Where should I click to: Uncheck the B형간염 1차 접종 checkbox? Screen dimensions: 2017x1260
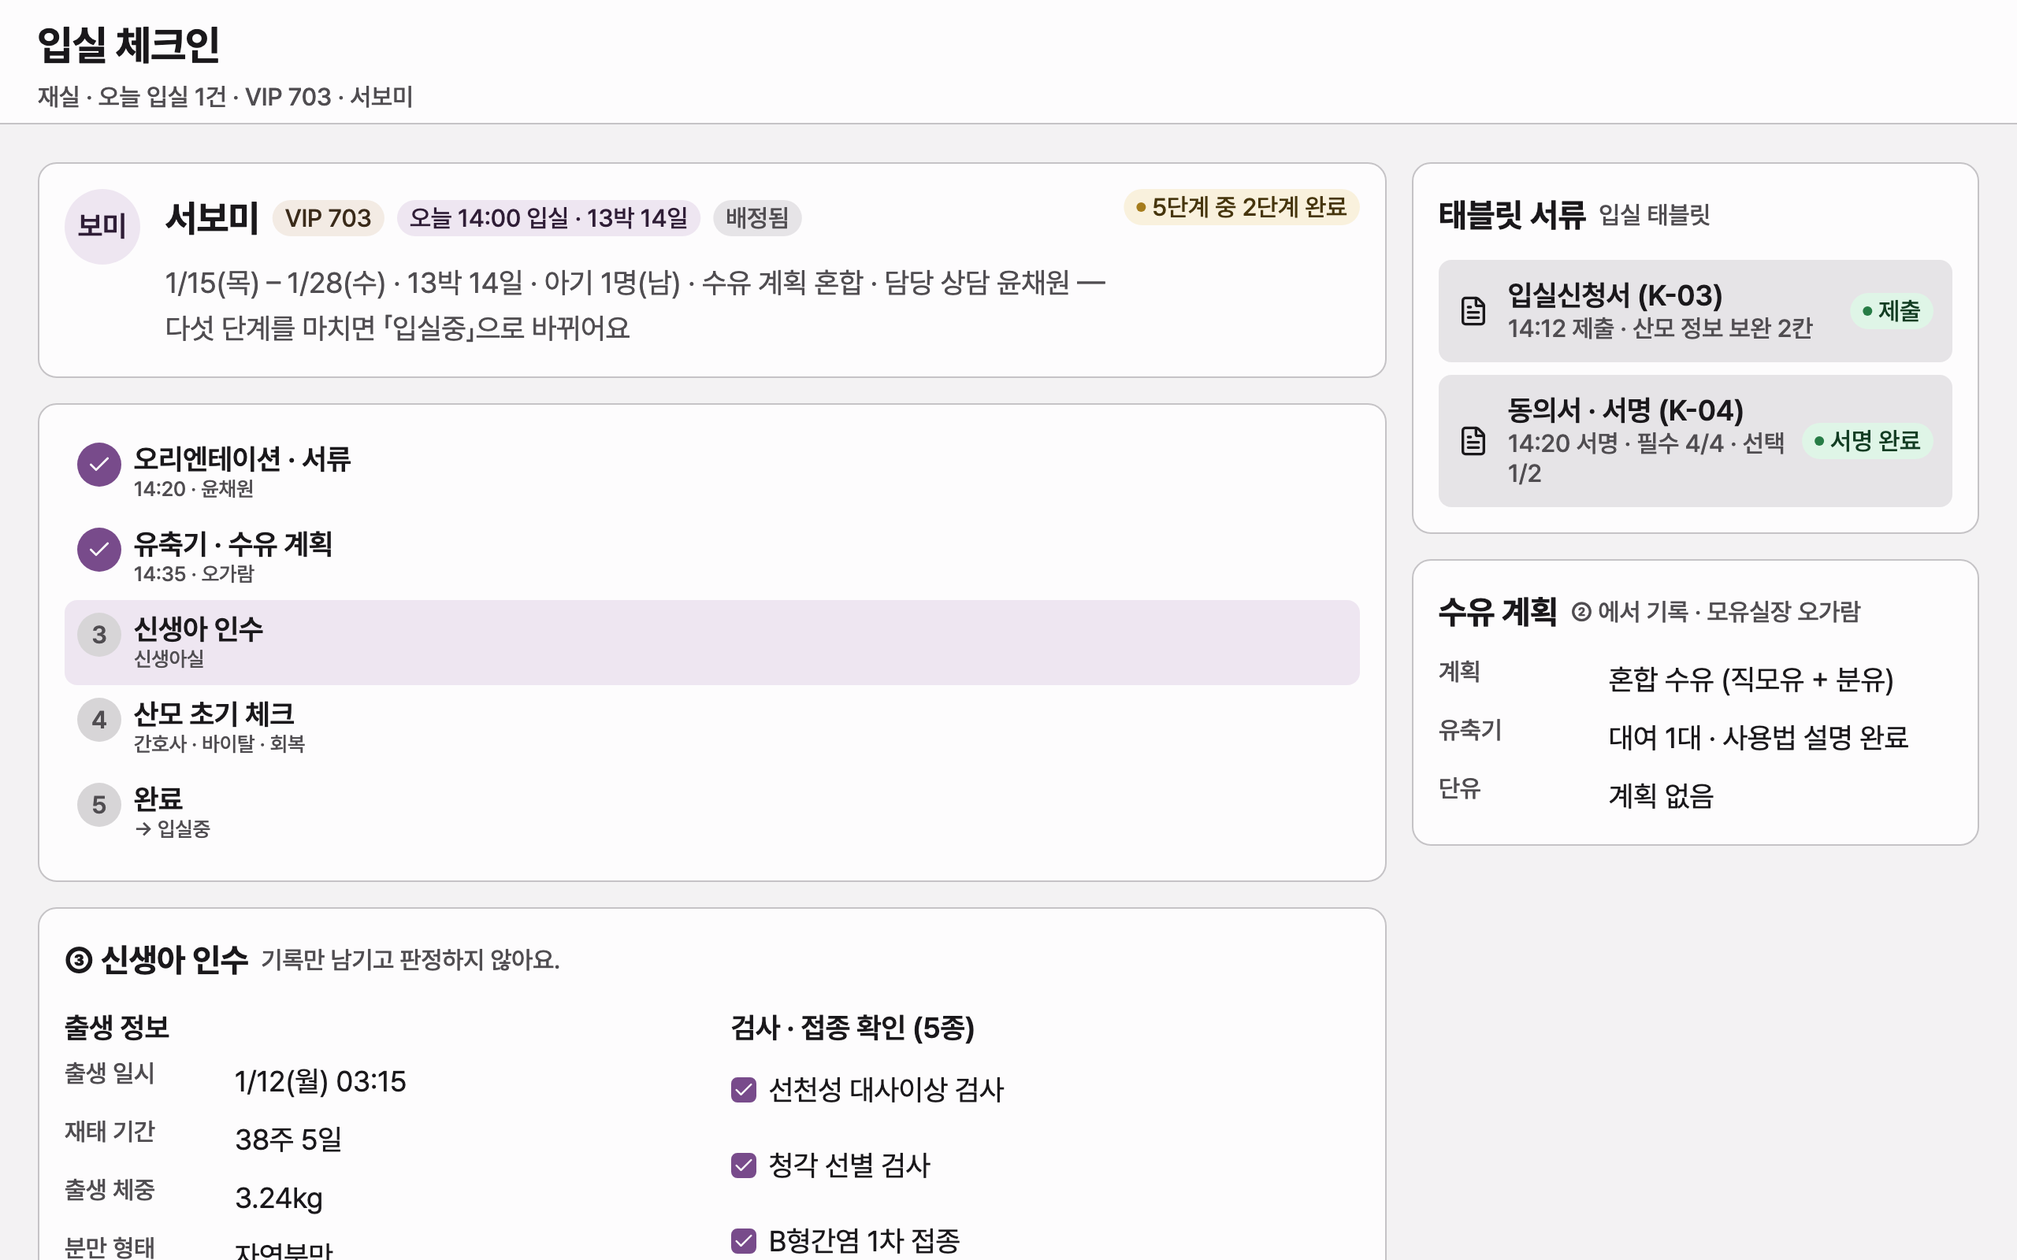[x=744, y=1241]
